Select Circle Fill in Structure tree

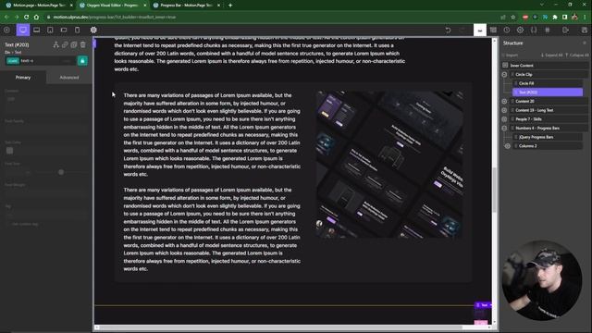[x=548, y=83]
